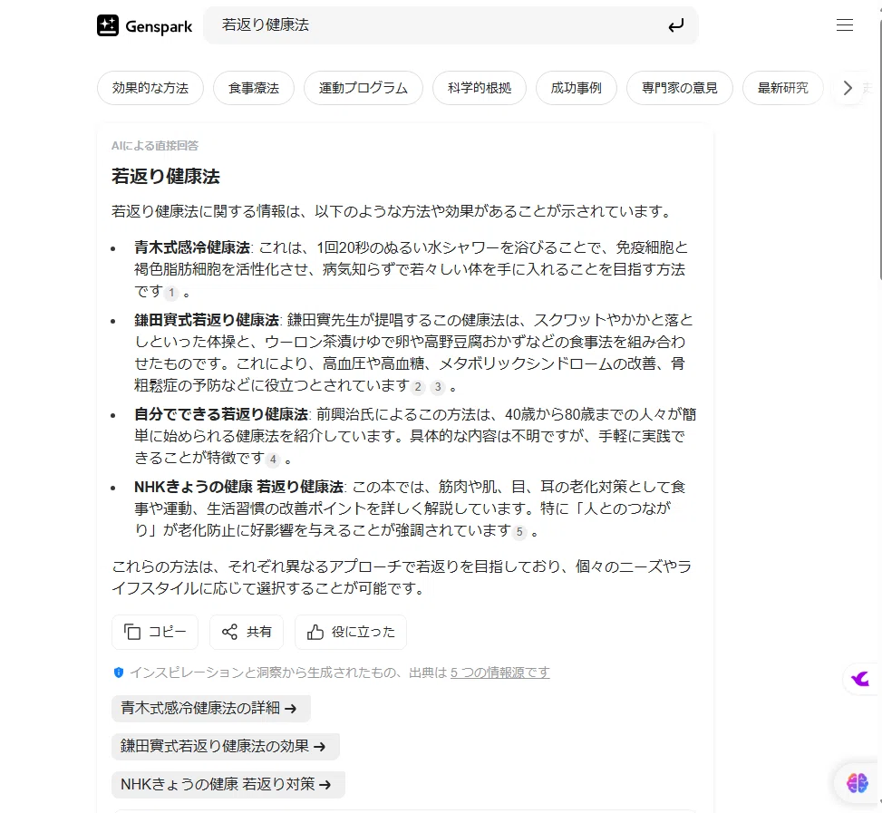882x813 pixels.
Task: Open 鎌田實式若返り健康法の効果 follow-up
Action: (x=225, y=747)
